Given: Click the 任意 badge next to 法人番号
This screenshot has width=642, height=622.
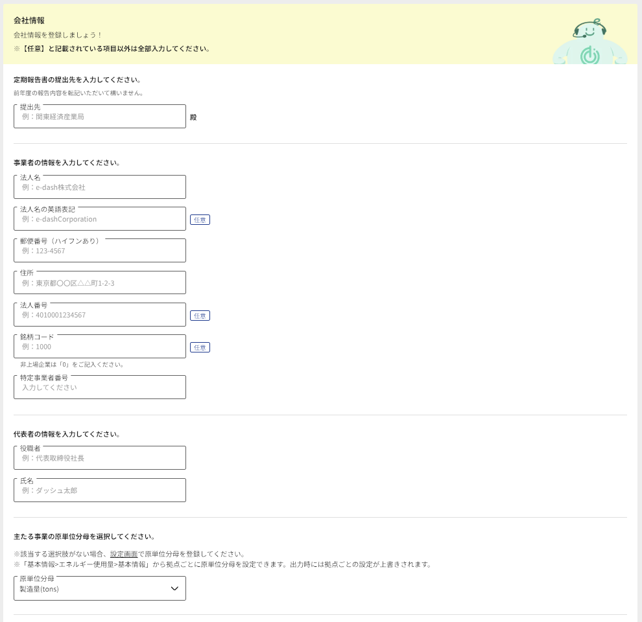Looking at the screenshot, I should tap(200, 316).
